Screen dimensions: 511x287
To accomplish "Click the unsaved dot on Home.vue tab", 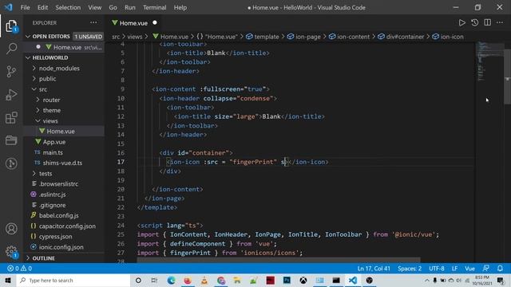I will coord(155,22).
